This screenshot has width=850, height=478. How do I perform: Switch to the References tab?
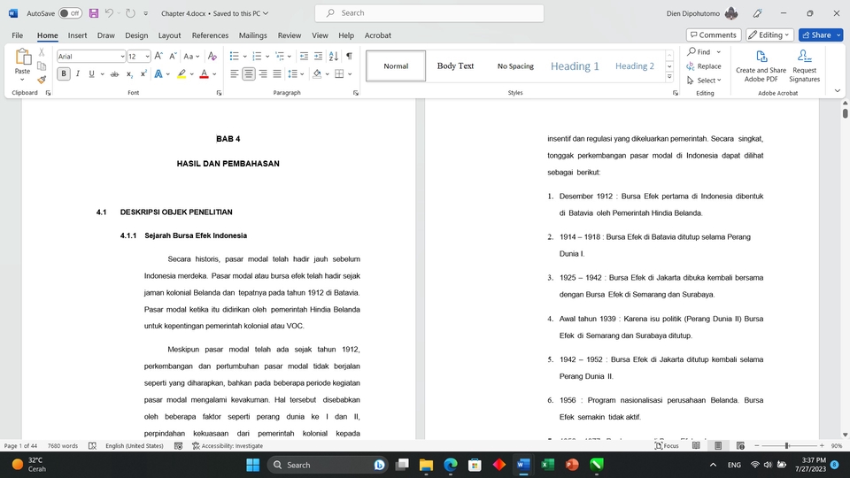[211, 35]
